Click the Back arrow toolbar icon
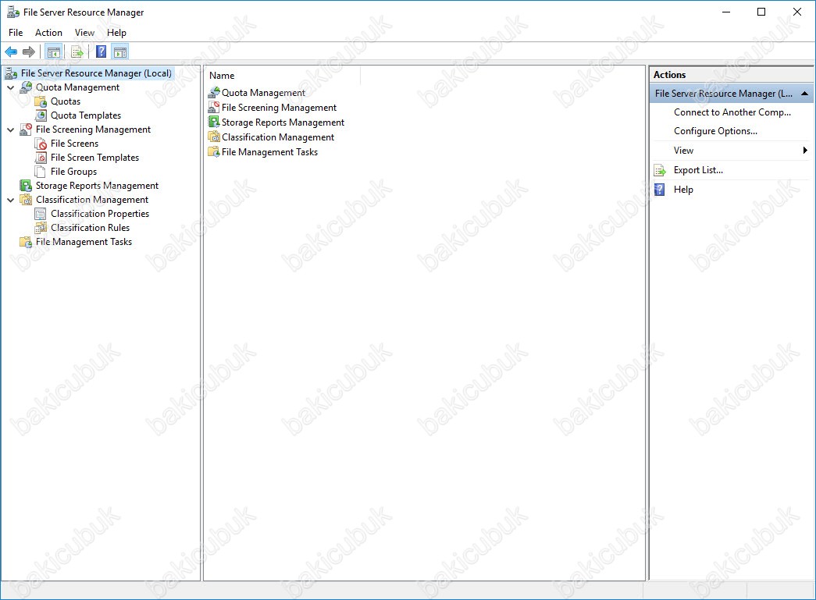 coord(11,52)
